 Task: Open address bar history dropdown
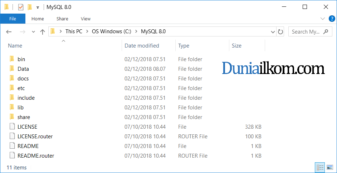[273, 32]
